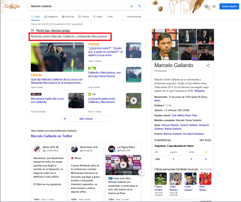Screen dimensions: 241x202
Task: Open Nahuel Gallardo link
Action: click(170, 125)
